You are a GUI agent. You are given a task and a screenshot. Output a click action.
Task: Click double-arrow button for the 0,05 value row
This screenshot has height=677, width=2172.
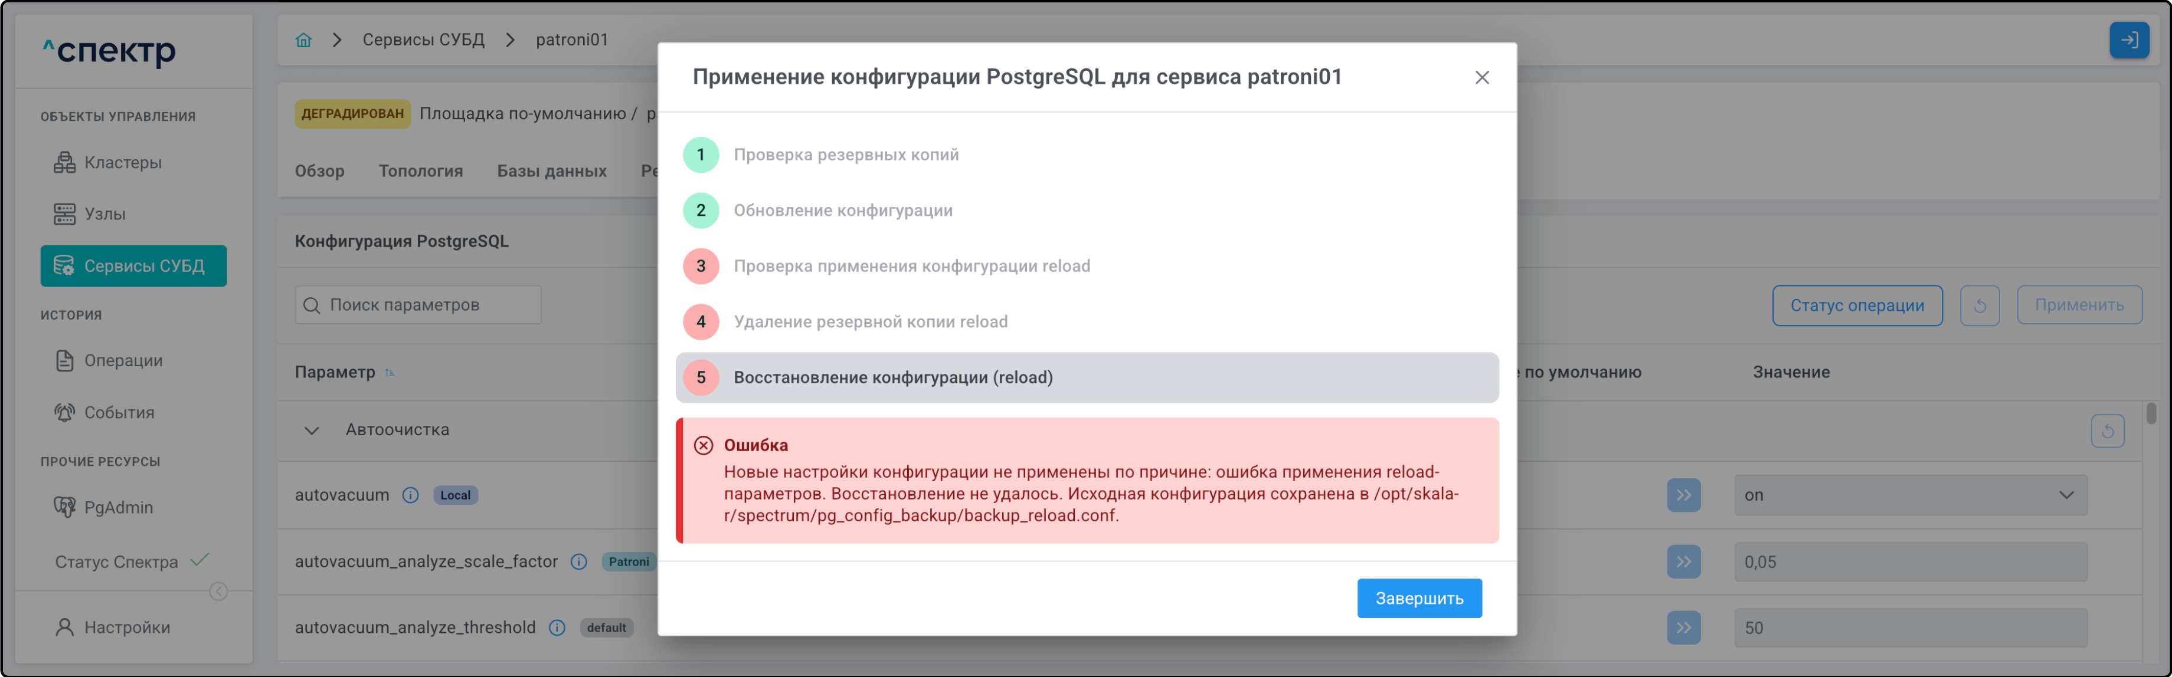click(x=1683, y=561)
